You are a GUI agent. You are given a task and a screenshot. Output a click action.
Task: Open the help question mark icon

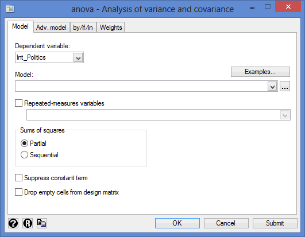pyautogui.click(x=13, y=223)
